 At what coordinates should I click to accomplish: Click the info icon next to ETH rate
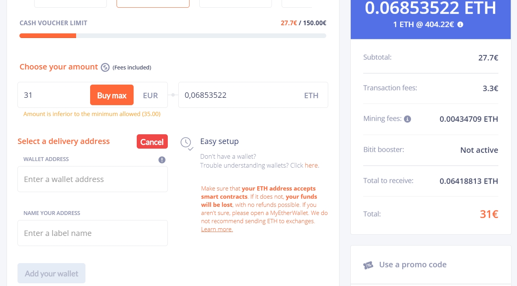pyautogui.click(x=460, y=24)
